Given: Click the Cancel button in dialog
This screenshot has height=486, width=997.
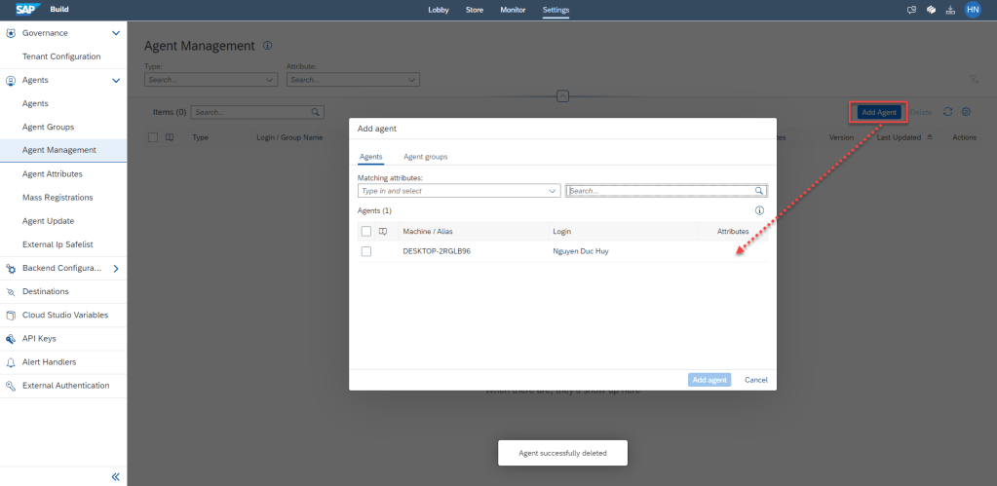Looking at the screenshot, I should coord(755,380).
